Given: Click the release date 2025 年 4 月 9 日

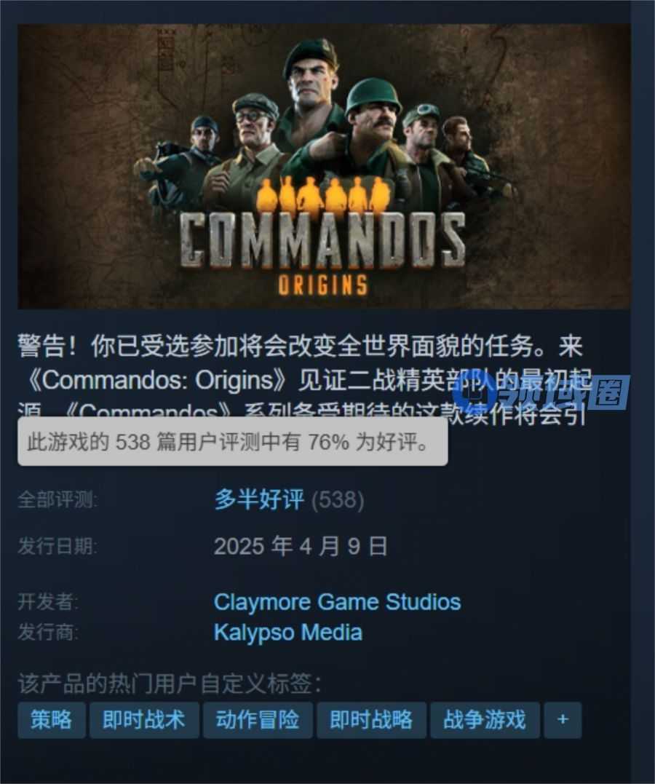Looking at the screenshot, I should (x=301, y=546).
